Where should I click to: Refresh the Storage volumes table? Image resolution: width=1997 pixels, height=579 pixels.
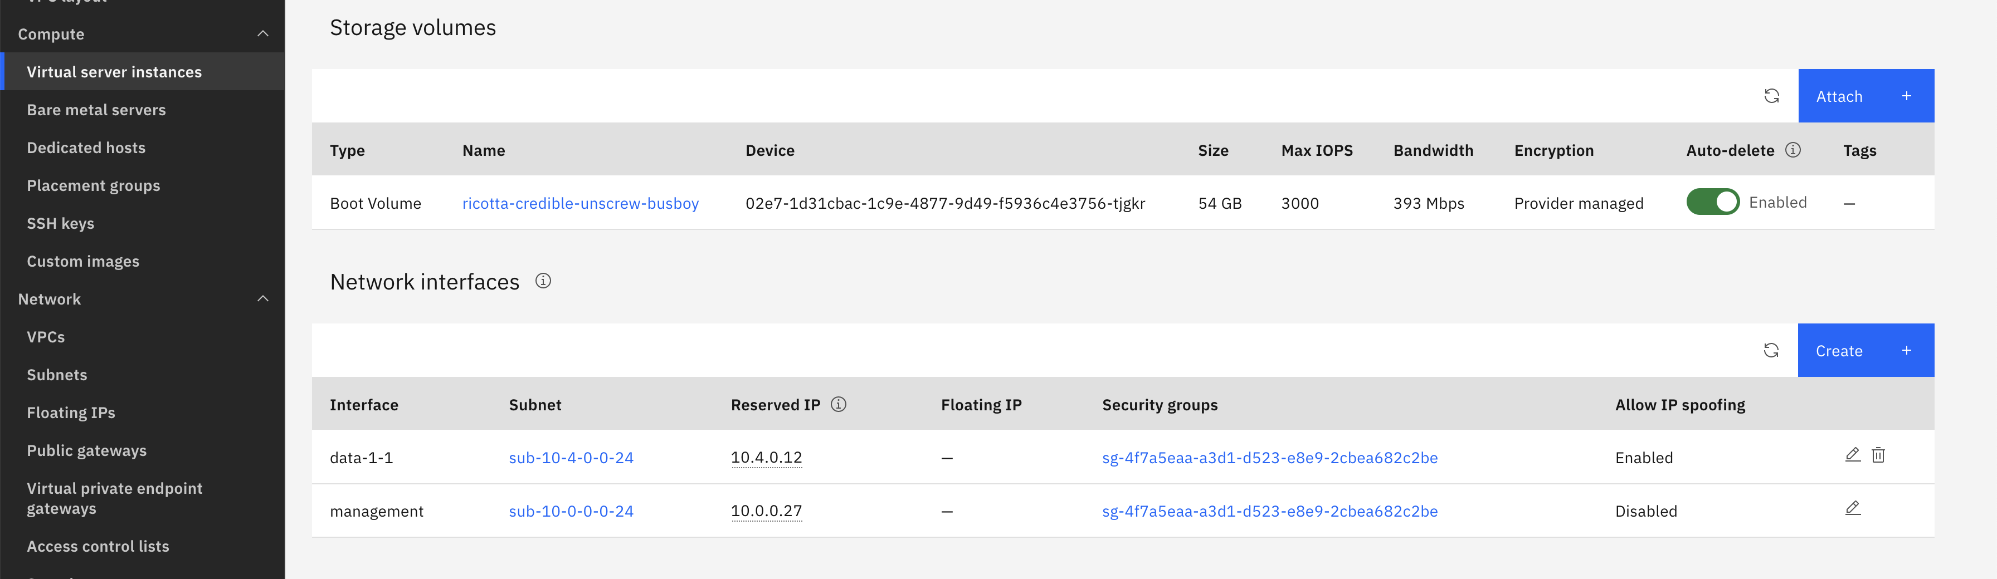click(1771, 96)
